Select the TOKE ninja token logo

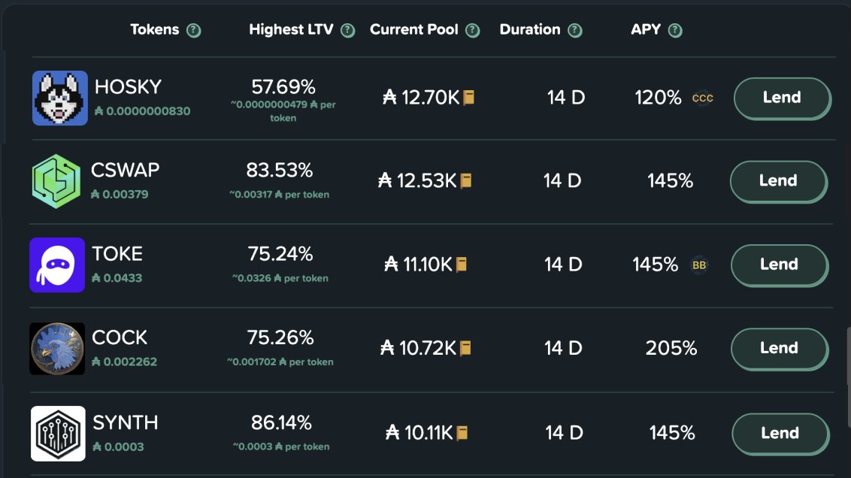[57, 265]
